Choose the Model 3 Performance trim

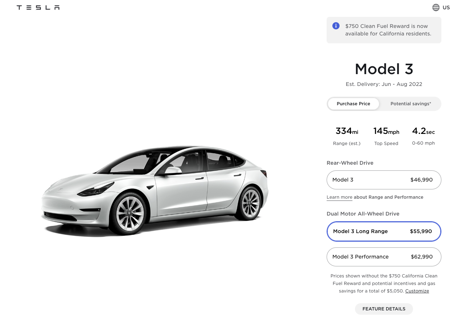(384, 257)
